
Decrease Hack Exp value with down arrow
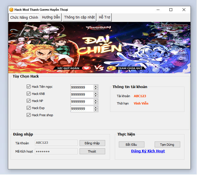click(96, 110)
